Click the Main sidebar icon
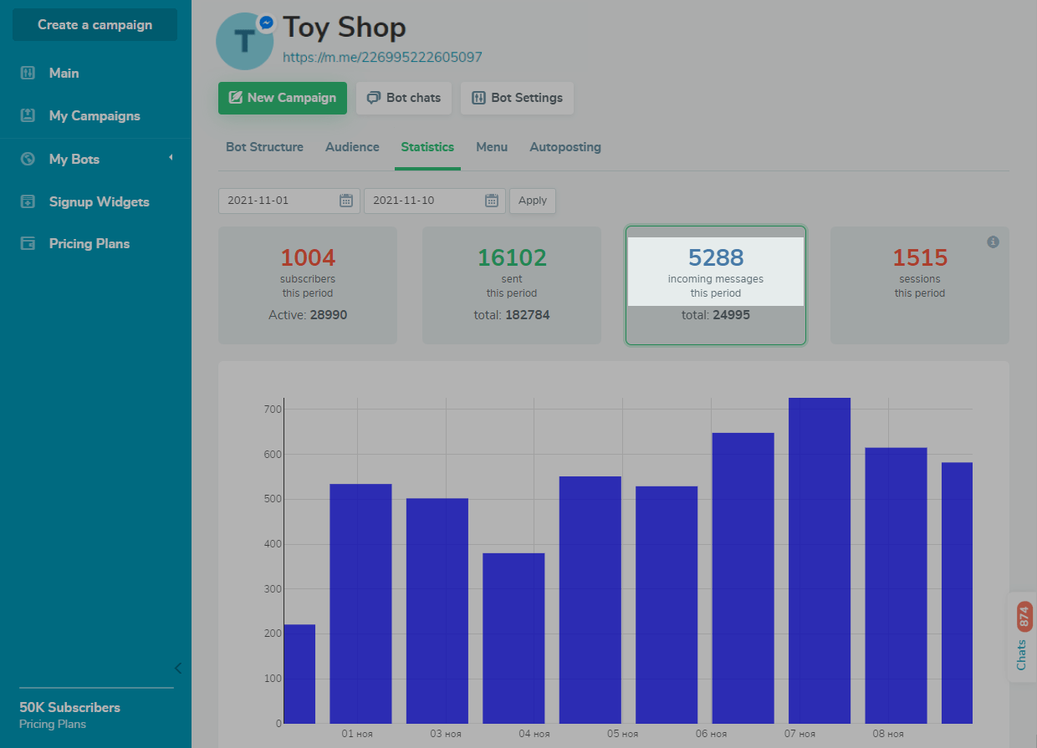The width and height of the screenshot is (1037, 748). click(x=28, y=74)
